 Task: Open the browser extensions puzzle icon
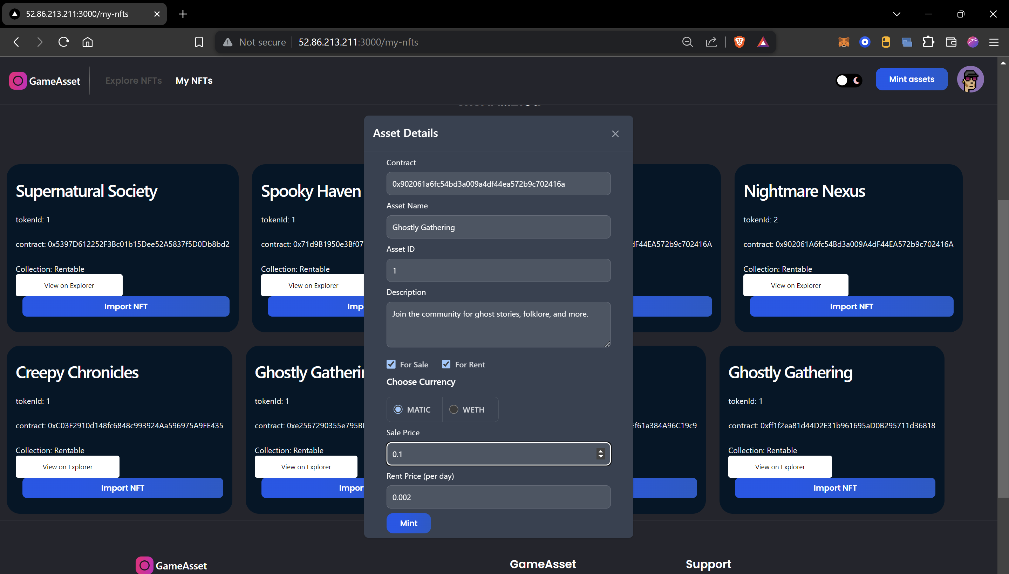pos(928,42)
